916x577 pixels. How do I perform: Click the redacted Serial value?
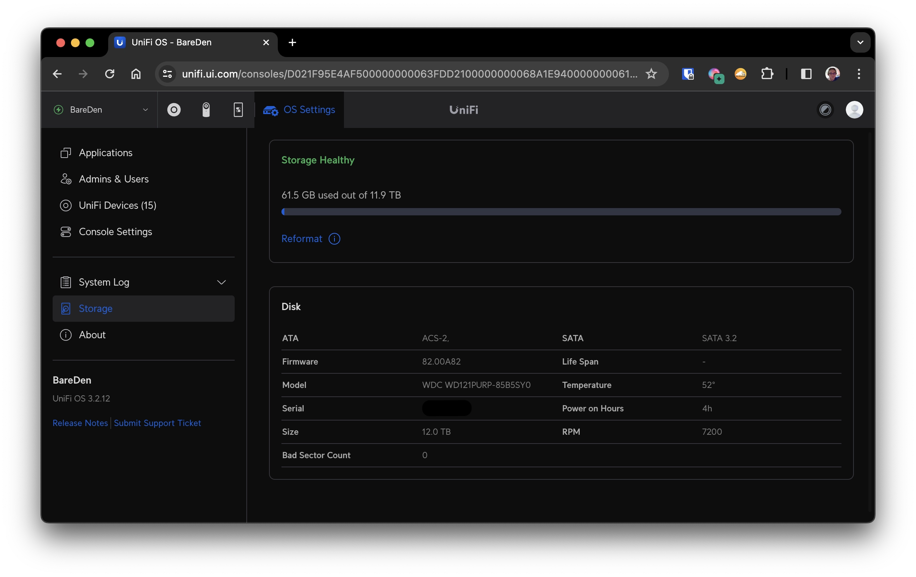tap(447, 408)
